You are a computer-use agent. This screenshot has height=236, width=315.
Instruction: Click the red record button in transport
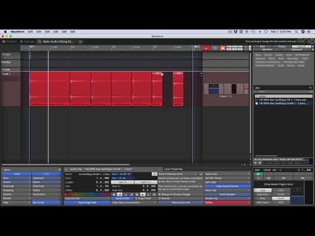303,174
